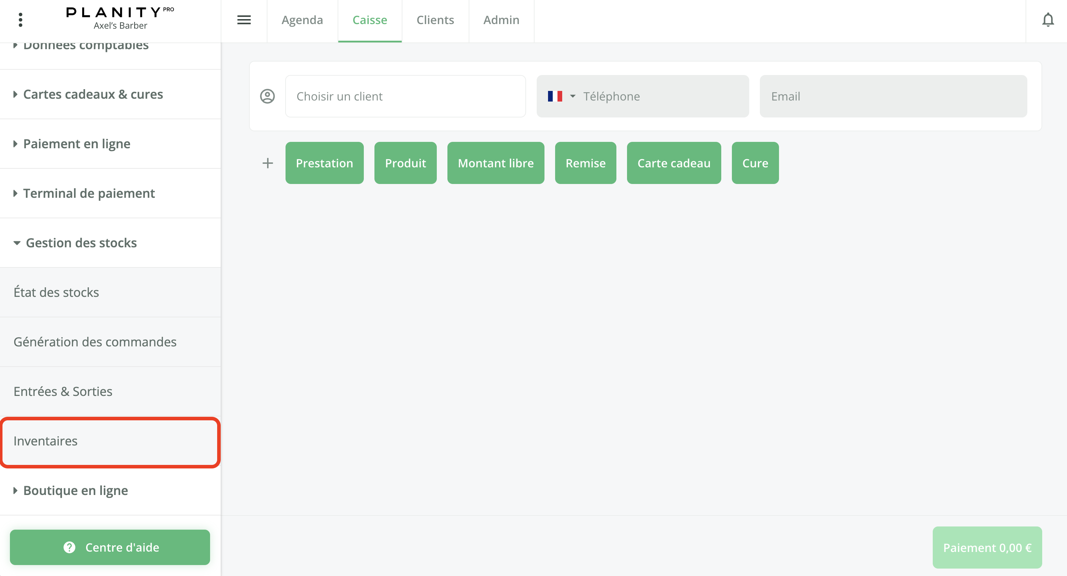Open the notifications bell
Viewport: 1067px width, 576px height.
tap(1048, 20)
